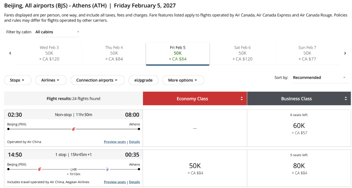Click Air China logo on 1-stop flight
The width and height of the screenshot is (352, 188).
(40, 169)
